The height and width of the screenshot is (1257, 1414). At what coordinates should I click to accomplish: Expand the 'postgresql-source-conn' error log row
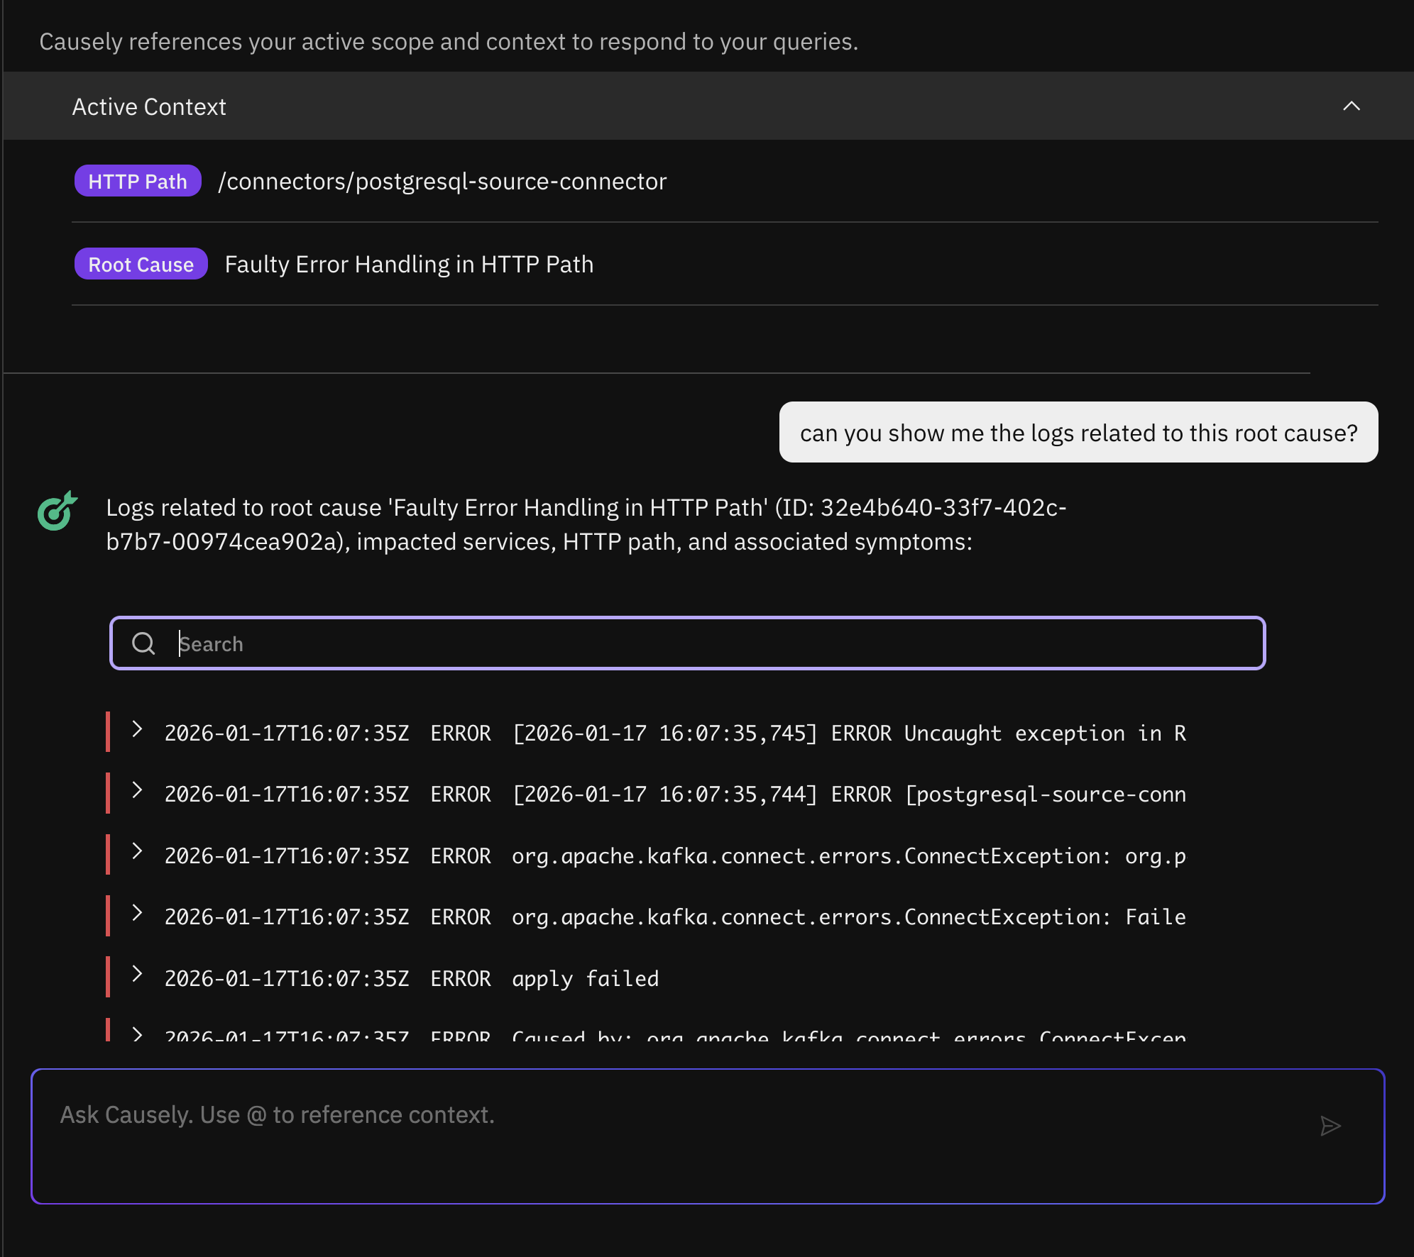tap(138, 790)
